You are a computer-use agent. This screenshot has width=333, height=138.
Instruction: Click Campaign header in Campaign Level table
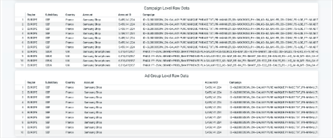(x=148, y=15)
